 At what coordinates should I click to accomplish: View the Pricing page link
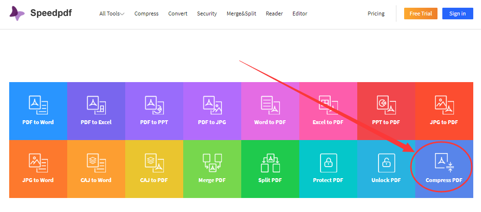coord(376,14)
